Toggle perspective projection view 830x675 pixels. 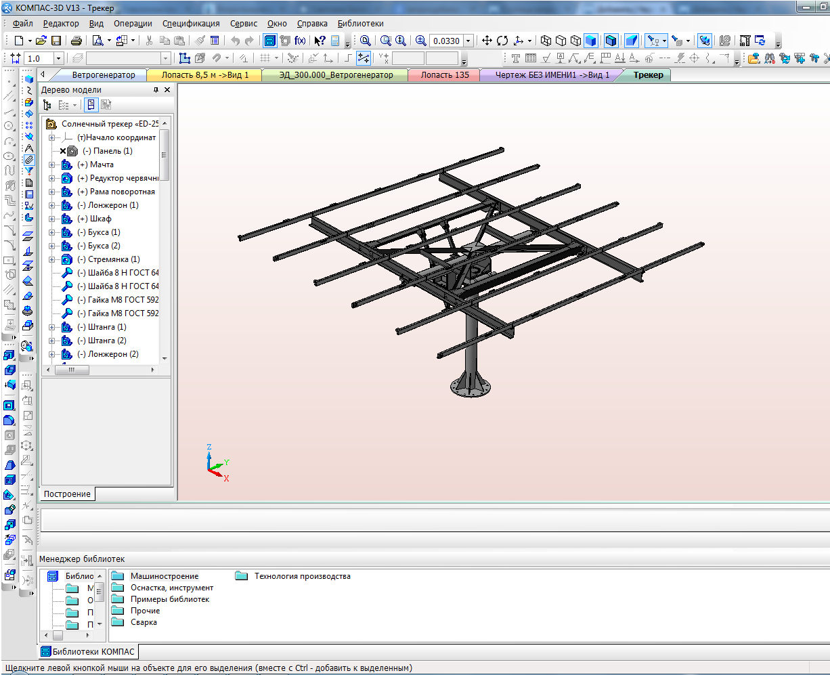click(631, 41)
